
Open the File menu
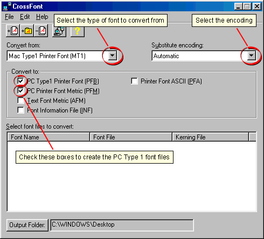9,17
